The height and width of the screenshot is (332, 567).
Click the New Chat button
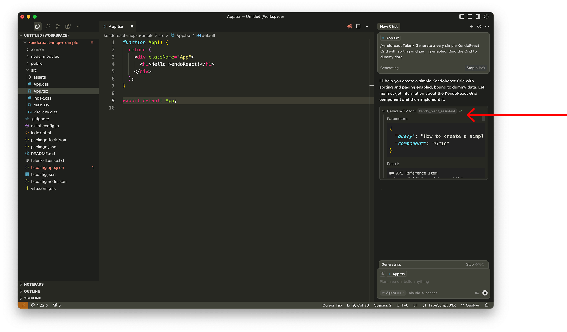coord(389,26)
